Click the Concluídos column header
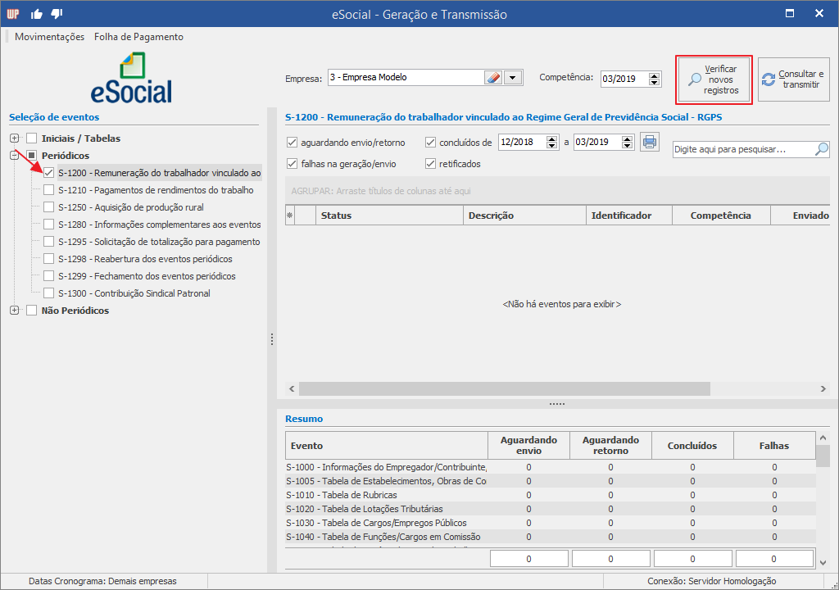Viewport: 839px width, 590px height. point(692,446)
